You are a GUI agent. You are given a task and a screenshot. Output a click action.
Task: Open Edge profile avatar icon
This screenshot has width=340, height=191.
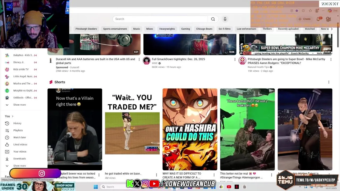point(317,11)
